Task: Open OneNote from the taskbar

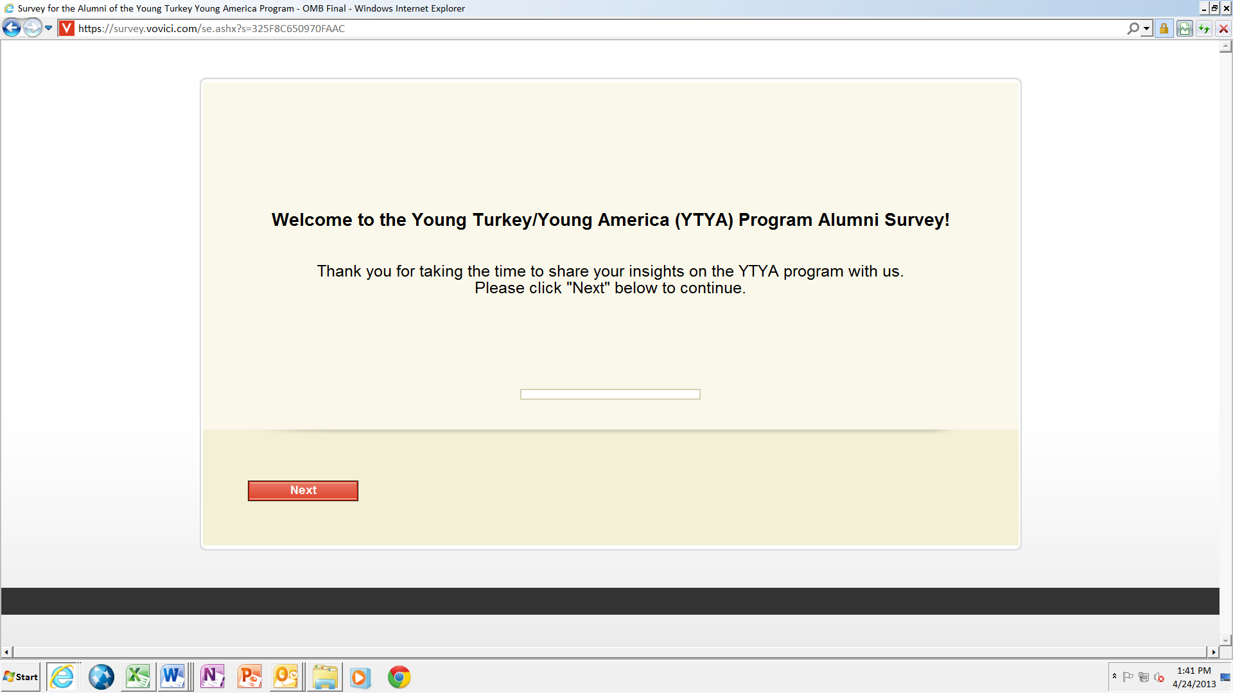Action: 212,677
